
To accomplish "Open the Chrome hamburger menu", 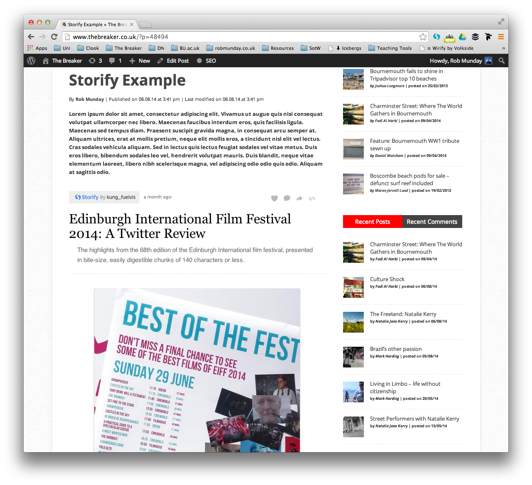I will pos(501,37).
